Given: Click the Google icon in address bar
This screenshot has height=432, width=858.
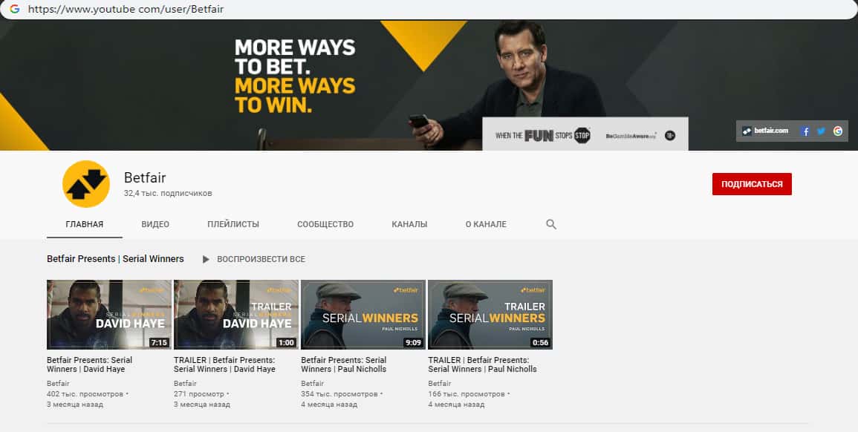Looking at the screenshot, I should click(15, 10).
